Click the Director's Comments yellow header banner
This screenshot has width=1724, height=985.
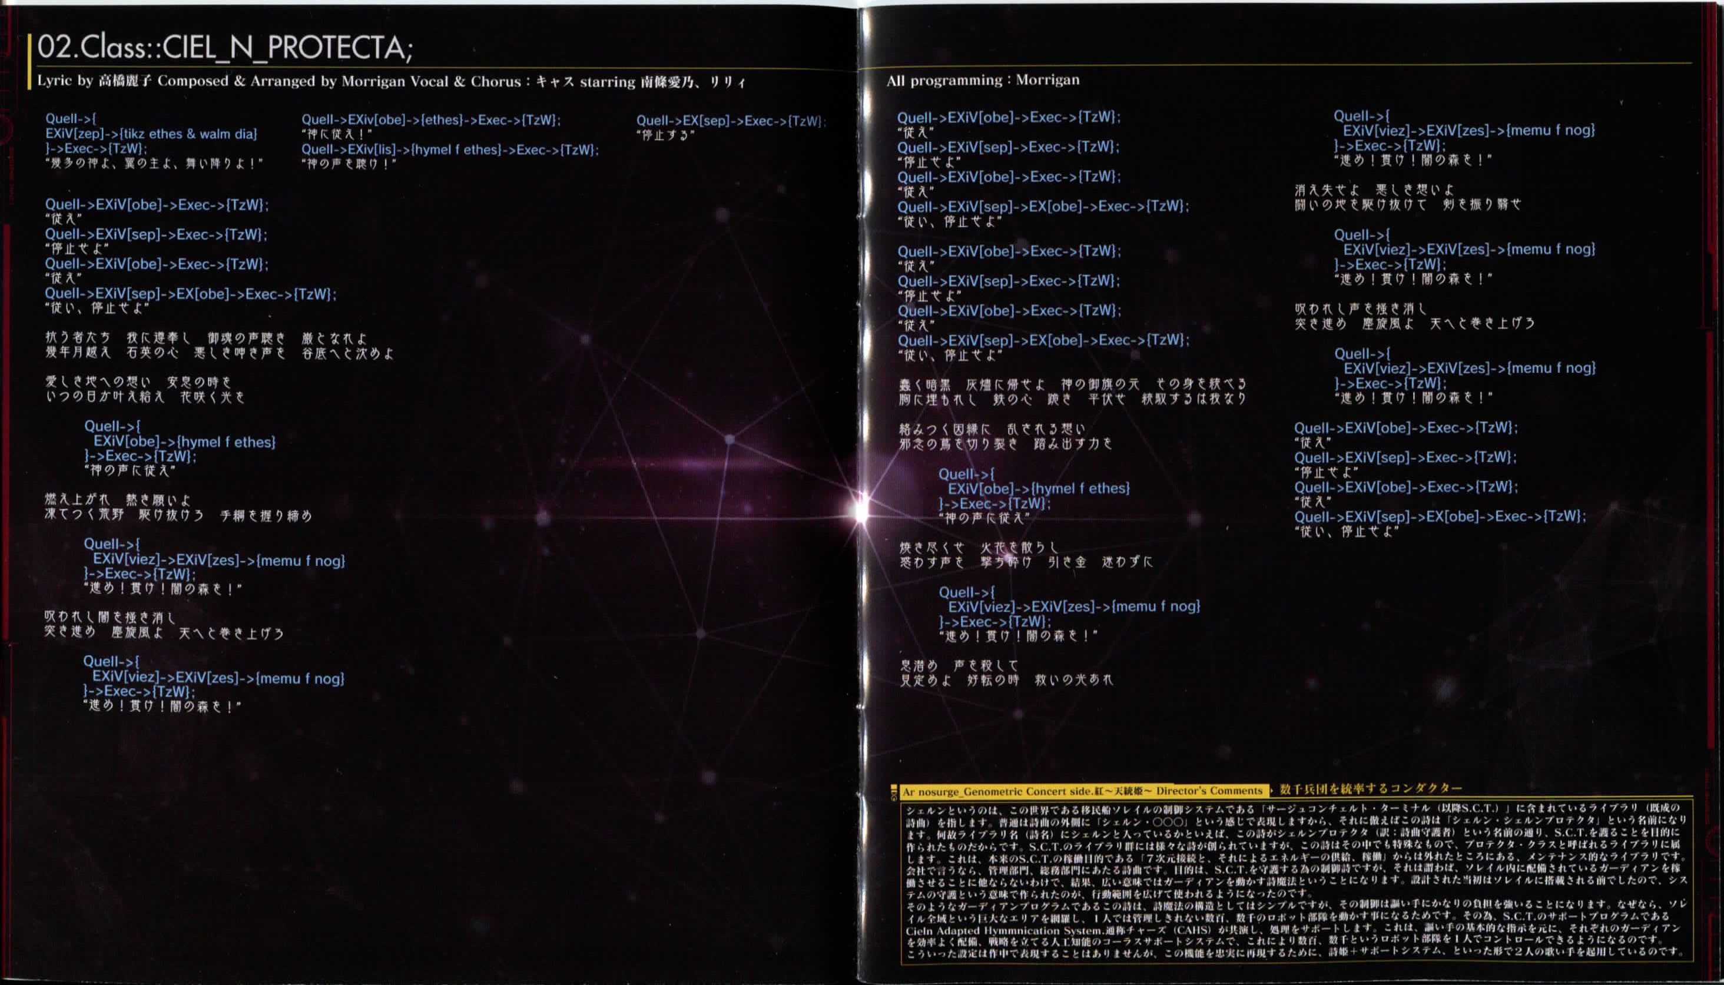coord(1082,791)
